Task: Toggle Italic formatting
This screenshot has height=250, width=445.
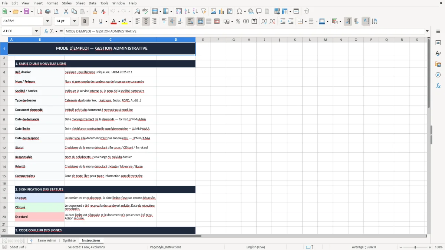Action: pos(93,21)
